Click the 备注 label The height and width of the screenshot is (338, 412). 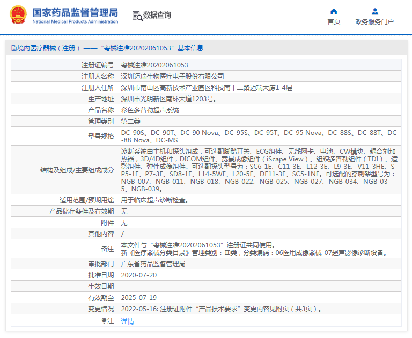107,249
